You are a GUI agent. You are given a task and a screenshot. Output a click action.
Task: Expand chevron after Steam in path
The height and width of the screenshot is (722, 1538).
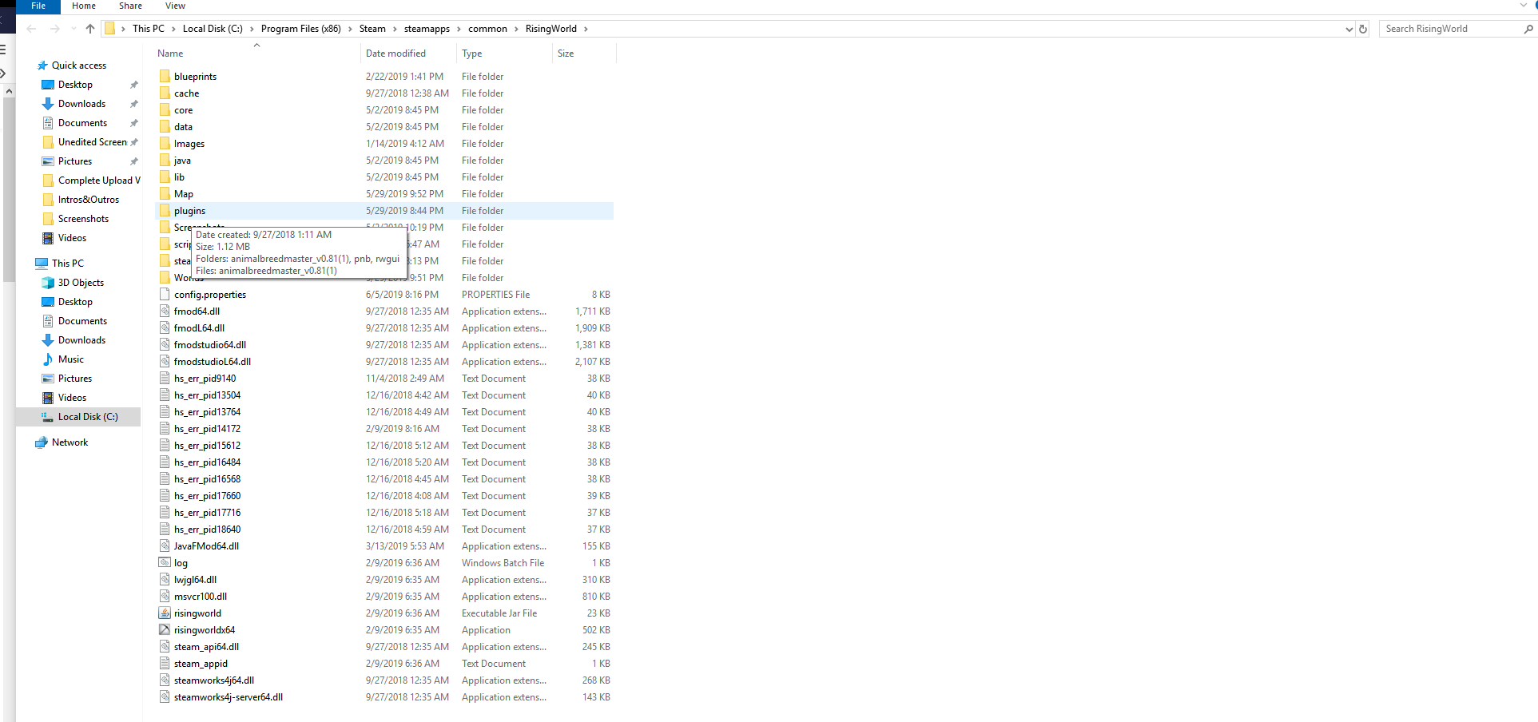tap(395, 29)
